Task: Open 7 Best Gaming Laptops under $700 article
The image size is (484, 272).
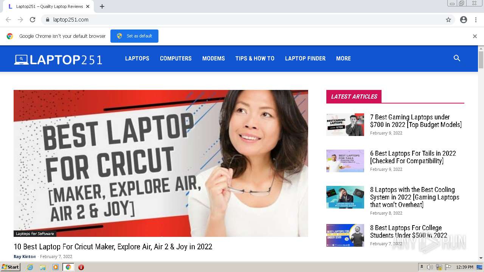Action: pyautogui.click(x=416, y=121)
